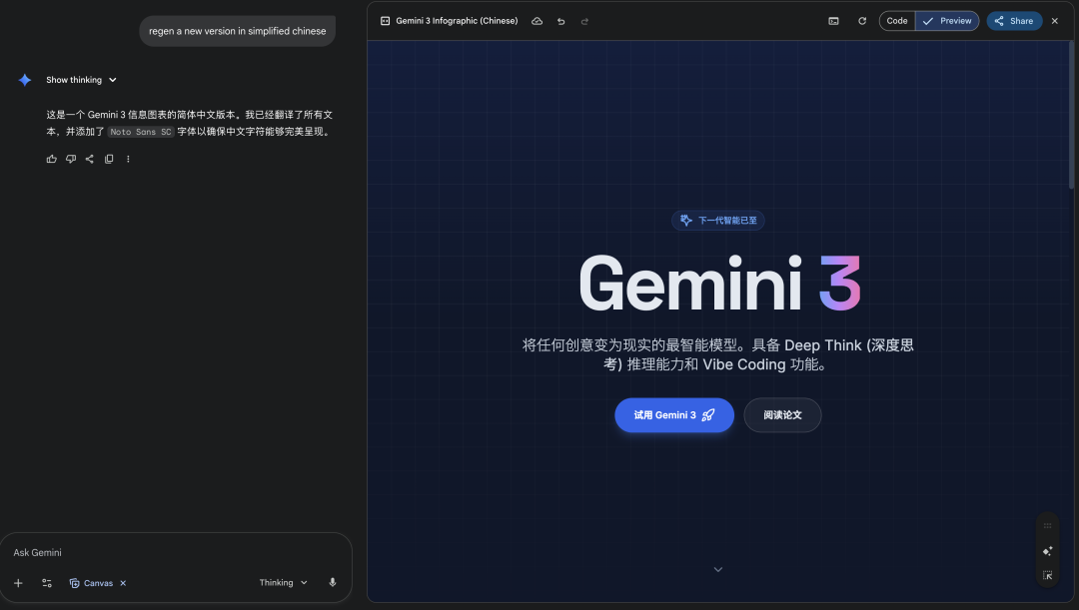Open the tools settings icon in prompt box
1079x610 pixels.
pos(47,583)
